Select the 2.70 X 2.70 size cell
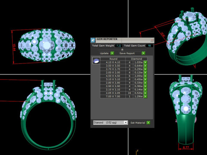The width and height of the screenshot is (207, 155). (x=113, y=69)
